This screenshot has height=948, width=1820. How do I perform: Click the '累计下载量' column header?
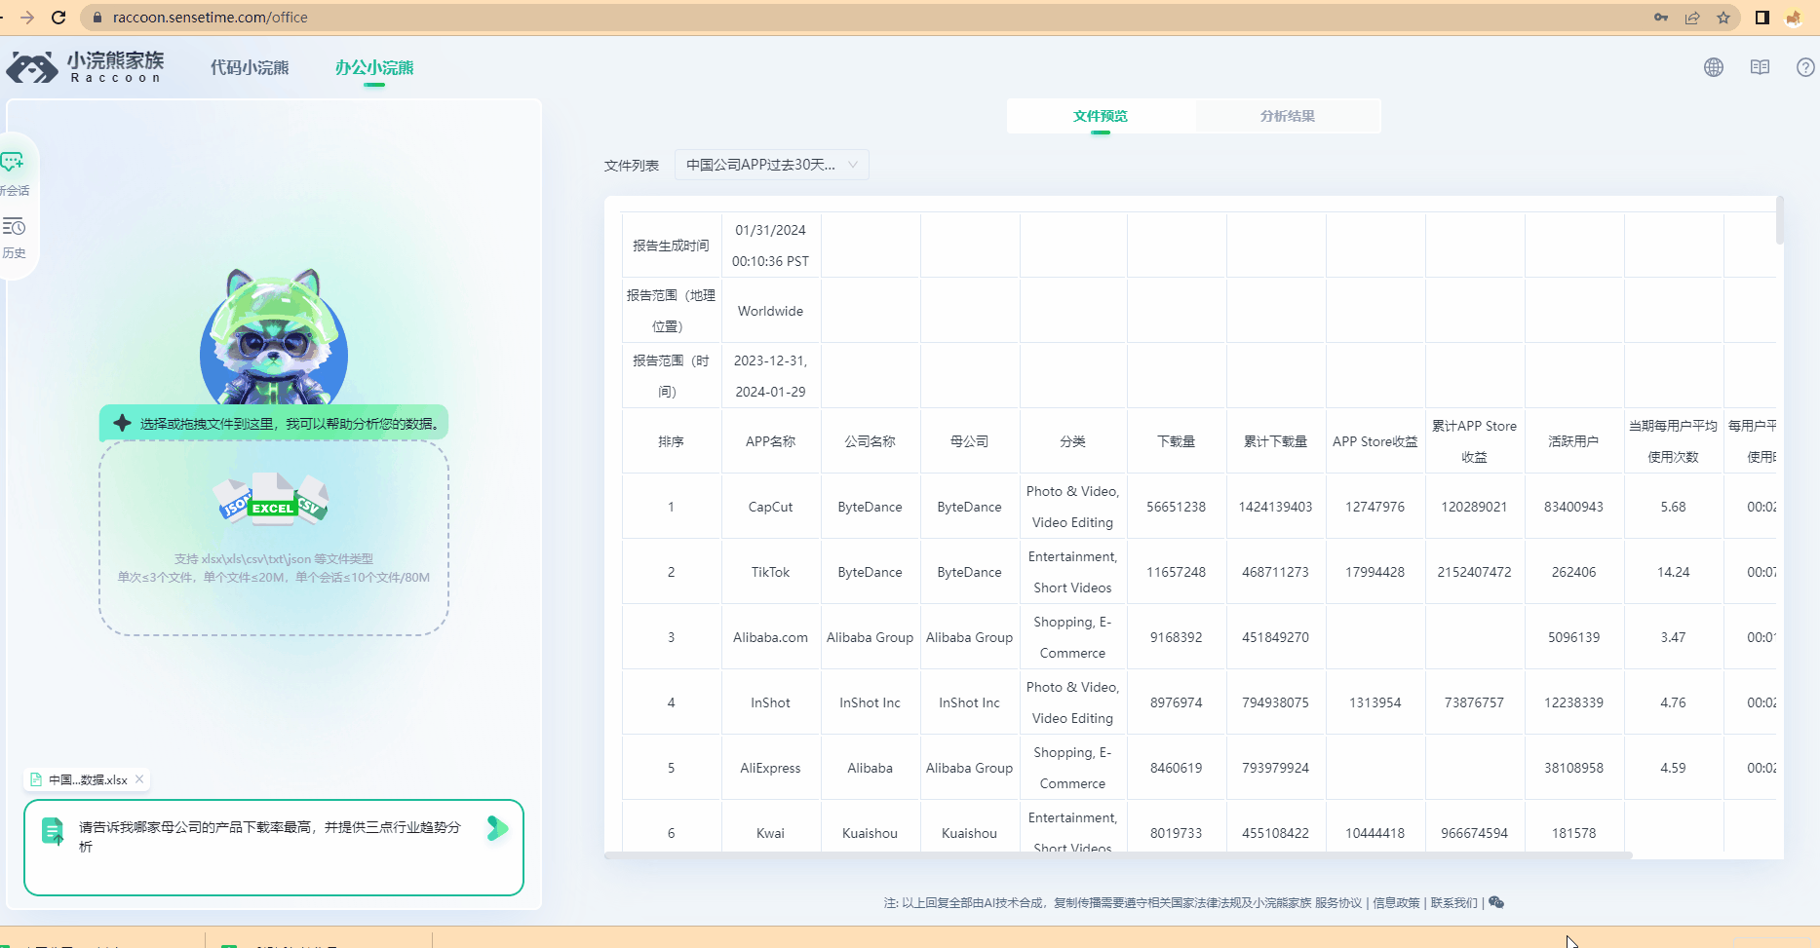click(x=1275, y=441)
